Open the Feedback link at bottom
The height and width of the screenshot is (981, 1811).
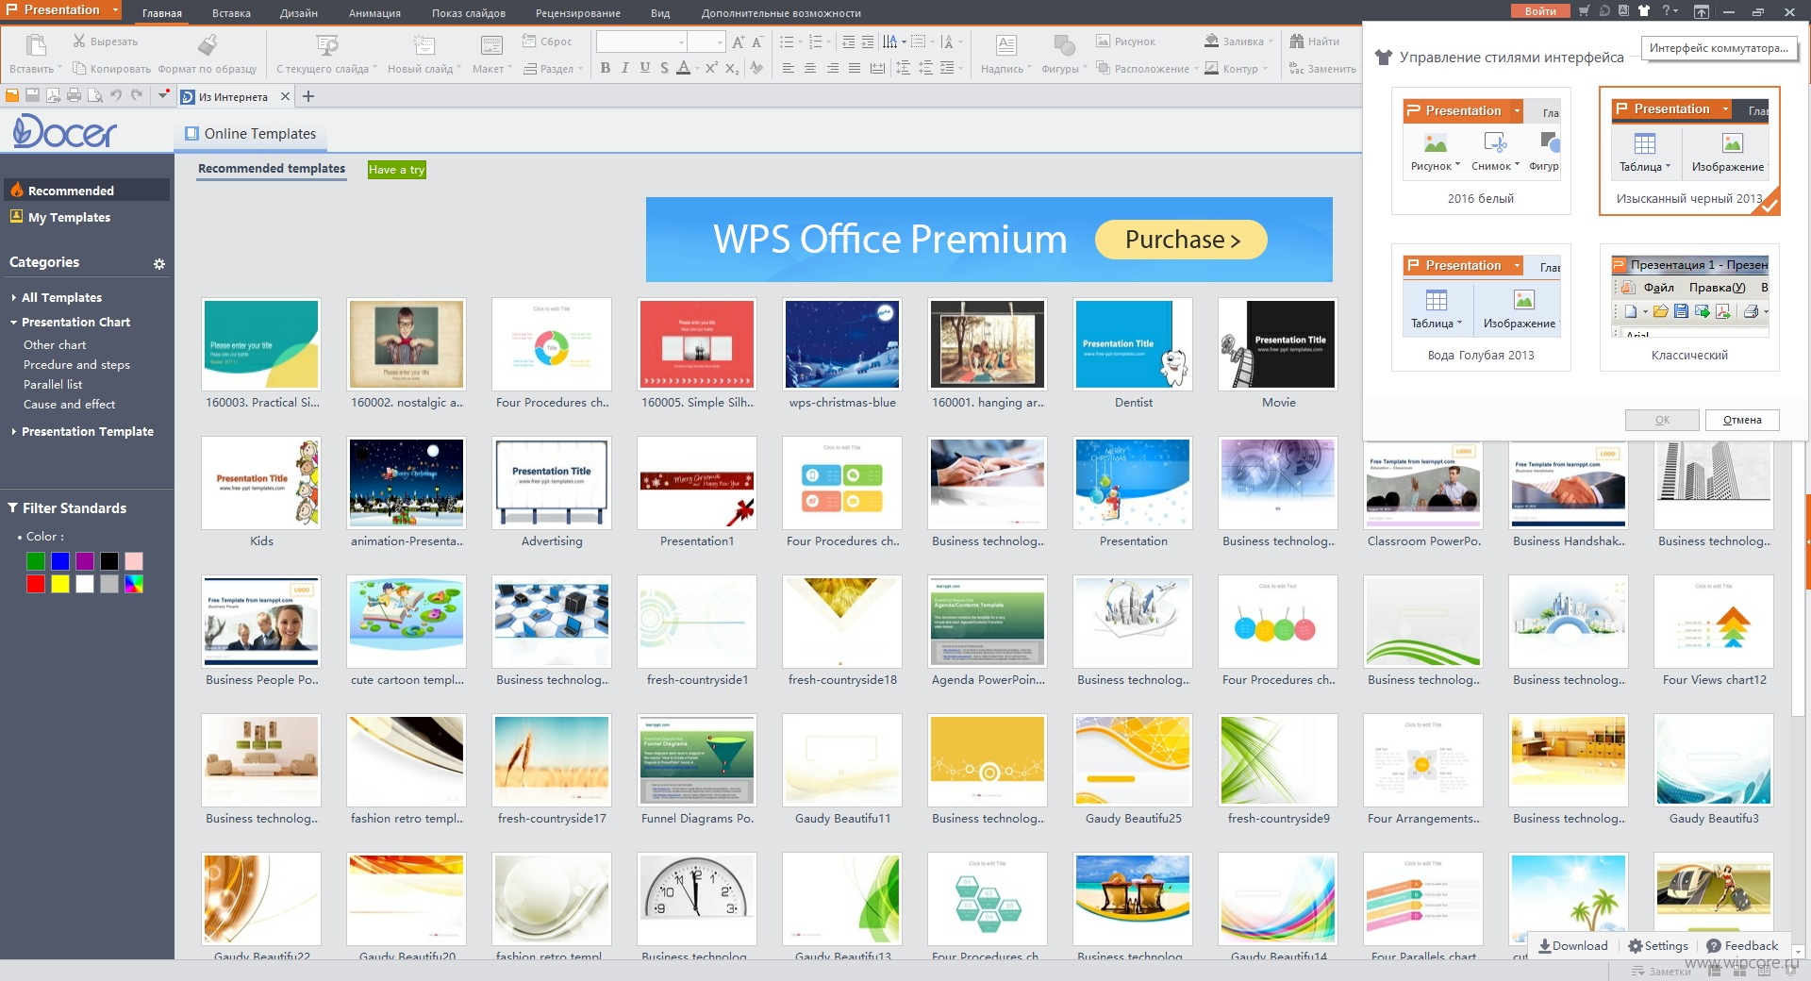pos(1743,946)
